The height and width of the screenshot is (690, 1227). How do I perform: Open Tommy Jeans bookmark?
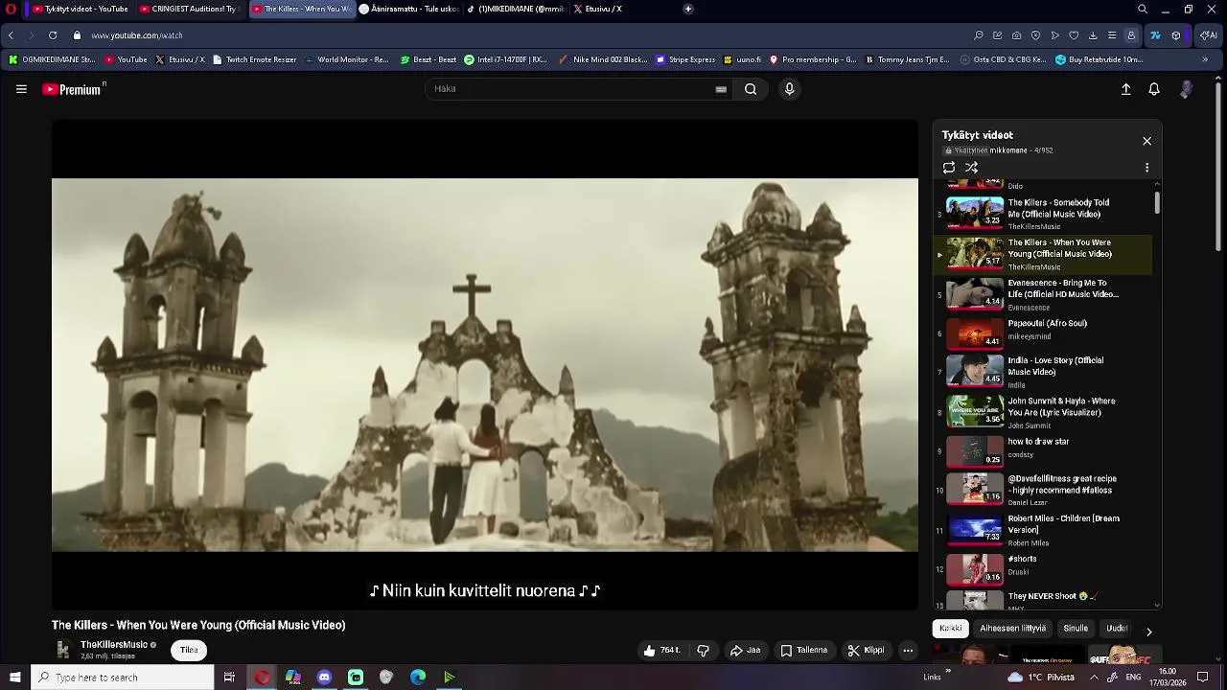(908, 59)
